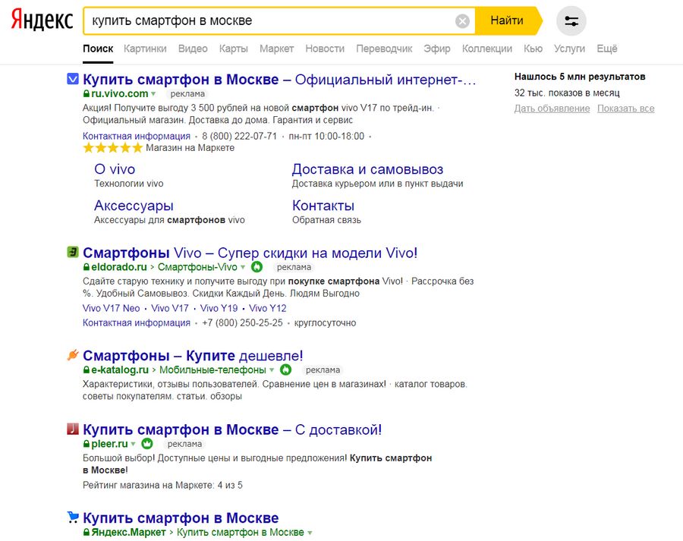Clear the search query with the X icon

click(462, 21)
